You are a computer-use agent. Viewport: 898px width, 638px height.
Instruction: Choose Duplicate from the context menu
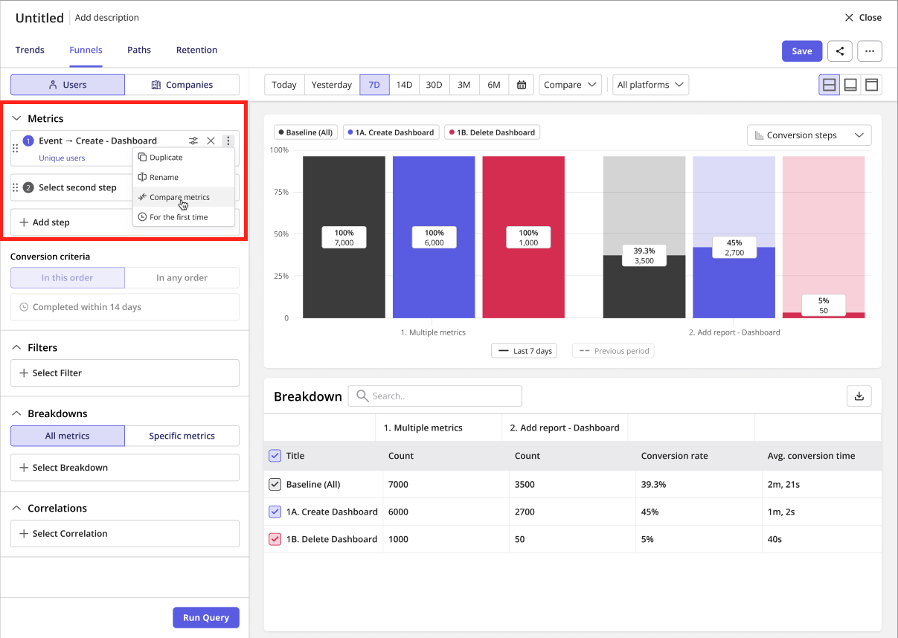(184, 158)
